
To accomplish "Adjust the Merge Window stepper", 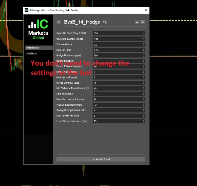I will tap(143, 83).
